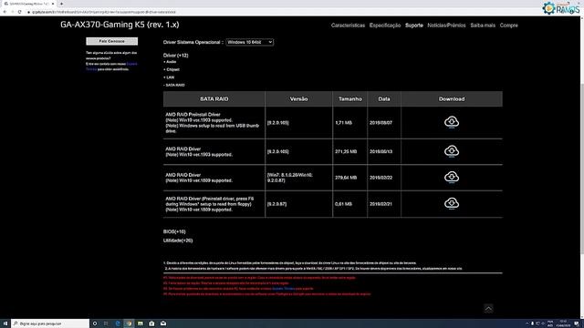The height and width of the screenshot is (328, 584).
Task: Click the back-to-top arrow button
Action: tap(488, 308)
